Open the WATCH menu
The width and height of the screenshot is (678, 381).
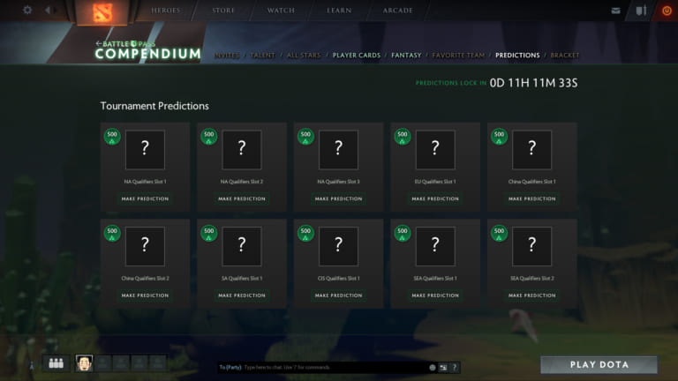(x=281, y=11)
